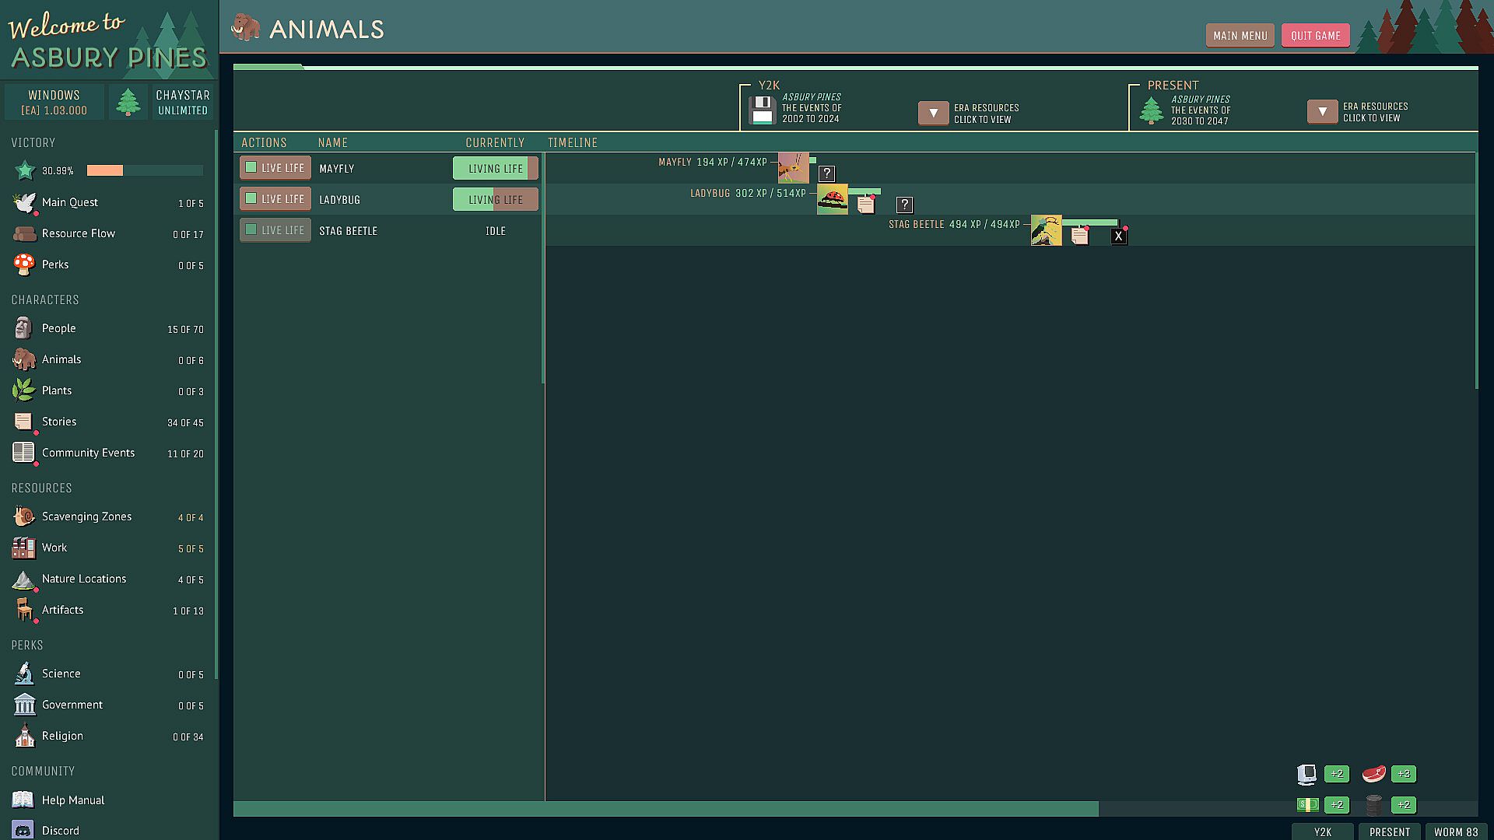Click the Ladybug story note icon

point(865,205)
